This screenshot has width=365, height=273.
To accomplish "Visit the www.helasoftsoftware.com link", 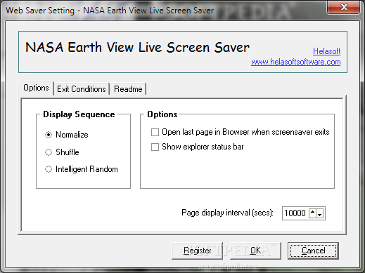I will coord(296,62).
